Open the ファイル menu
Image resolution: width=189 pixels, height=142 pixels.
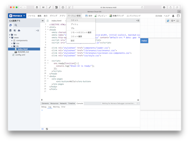31,16
